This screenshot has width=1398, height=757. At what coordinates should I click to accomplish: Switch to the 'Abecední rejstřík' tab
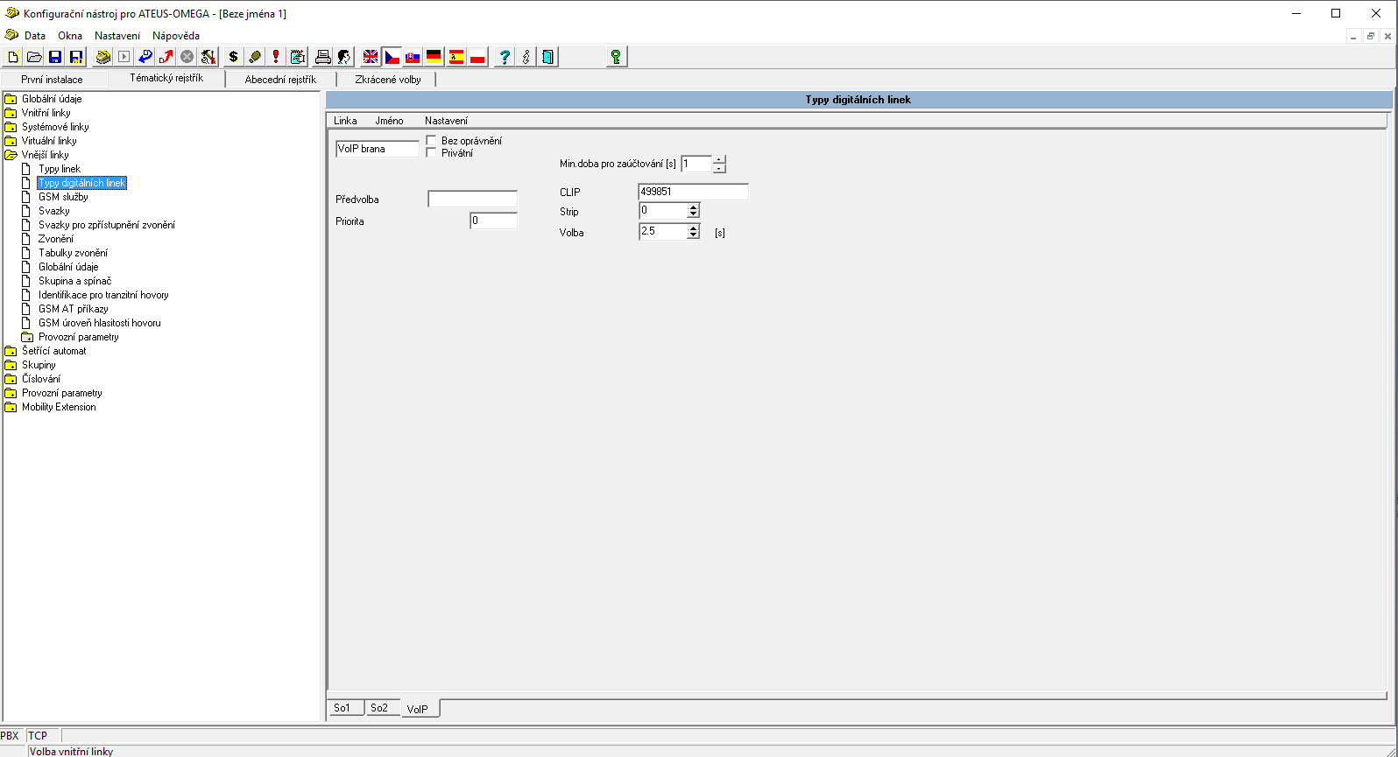click(x=280, y=80)
